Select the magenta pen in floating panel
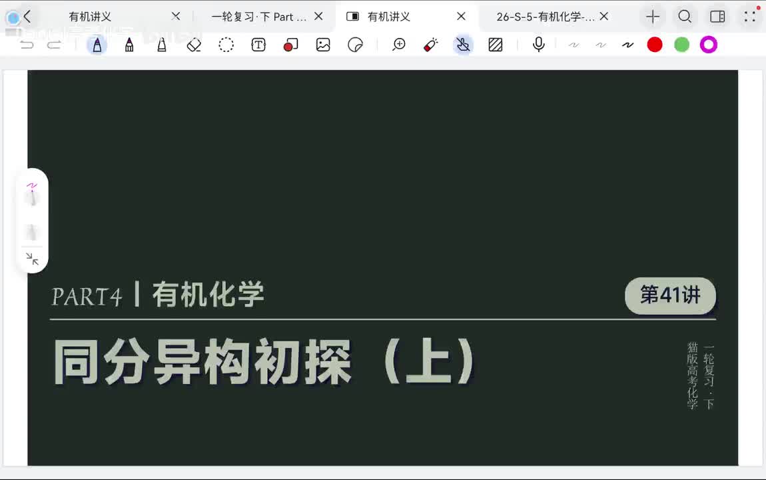This screenshot has width=766, height=480. click(32, 194)
